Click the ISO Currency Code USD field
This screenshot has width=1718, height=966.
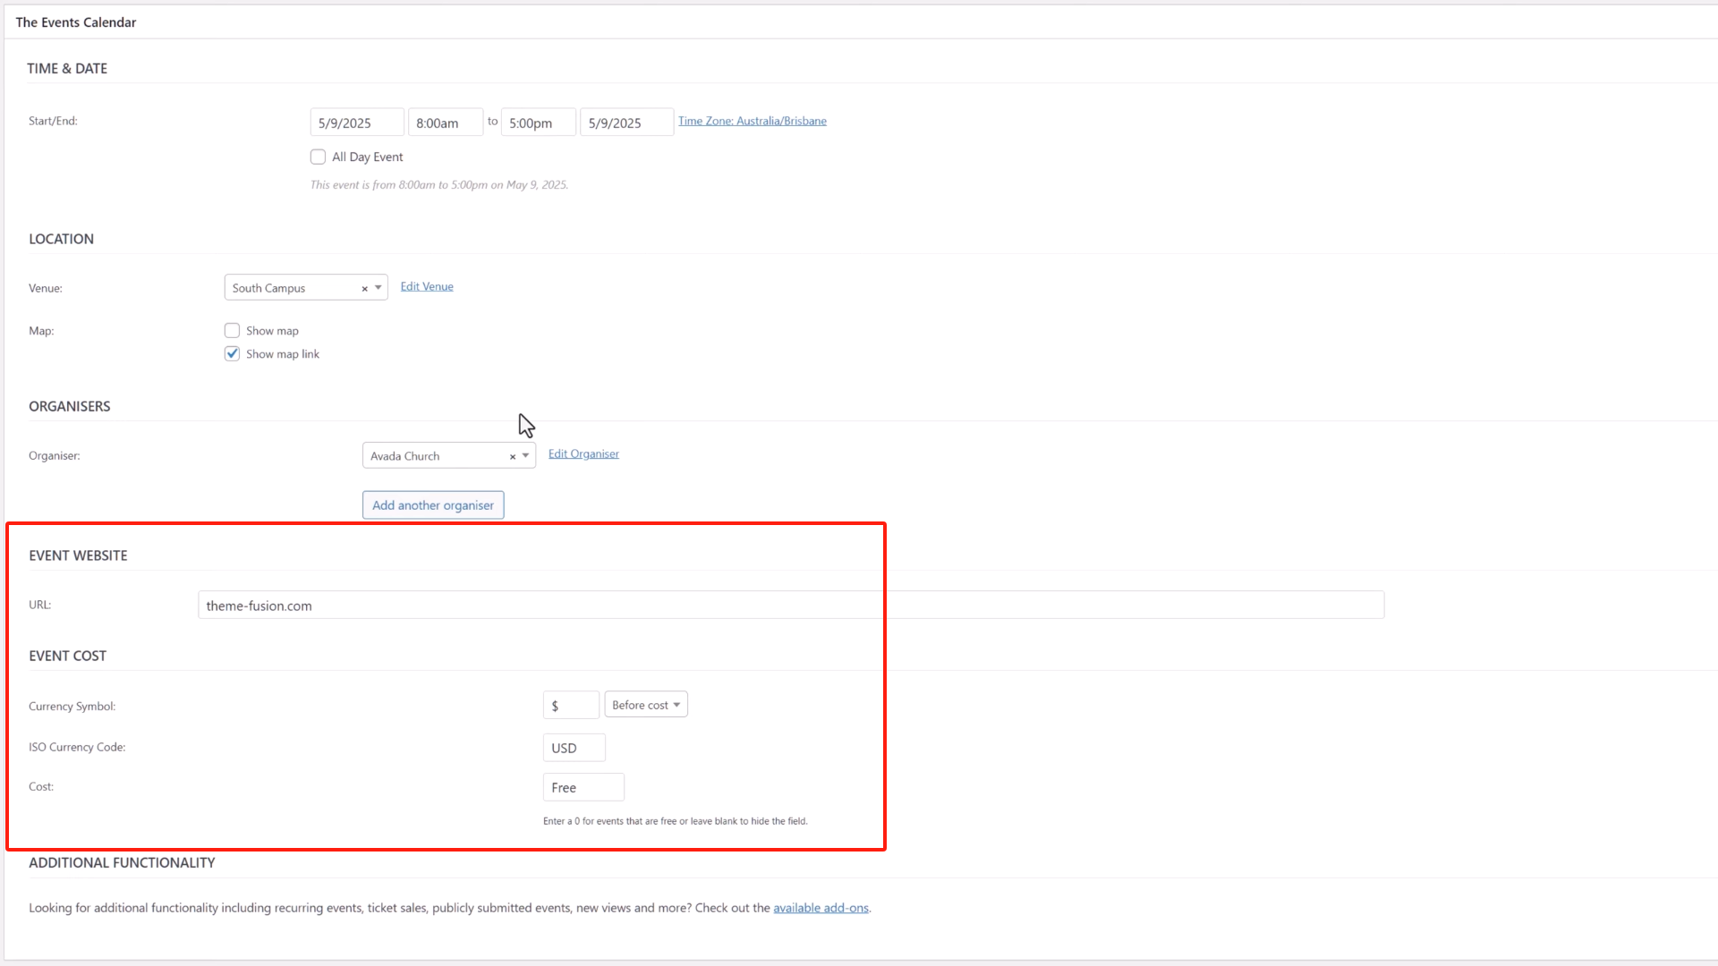tap(574, 748)
